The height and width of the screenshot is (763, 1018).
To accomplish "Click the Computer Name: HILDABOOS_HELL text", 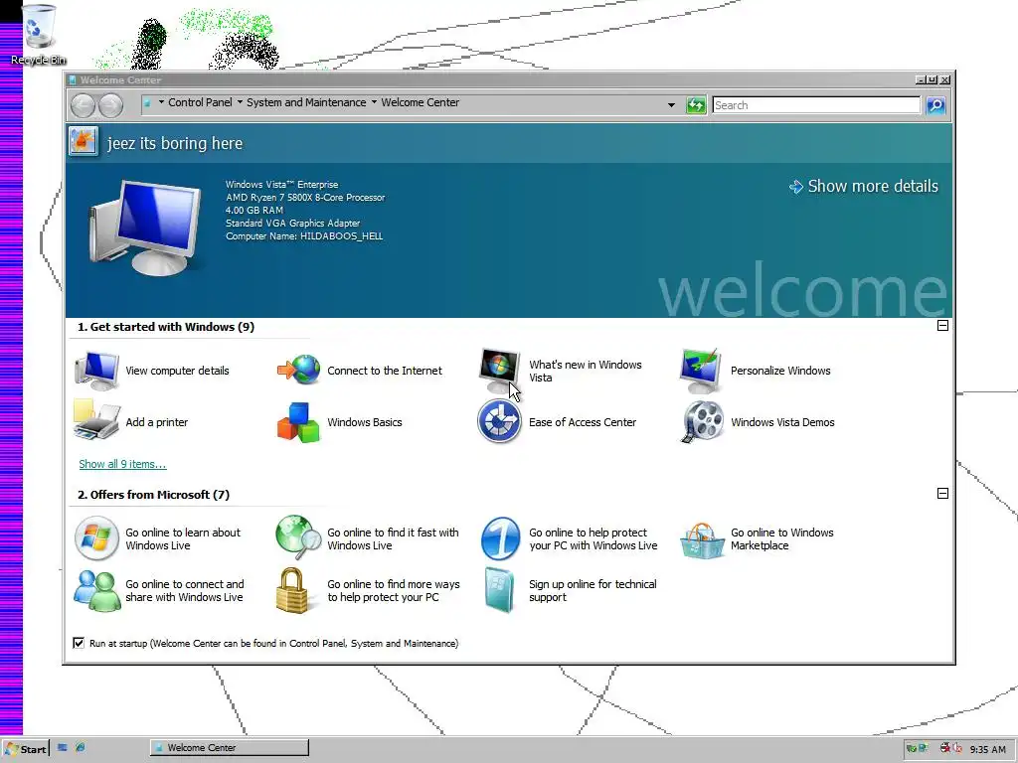I will [304, 236].
